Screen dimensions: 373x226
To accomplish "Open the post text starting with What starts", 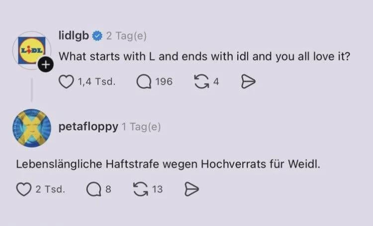I will [204, 57].
